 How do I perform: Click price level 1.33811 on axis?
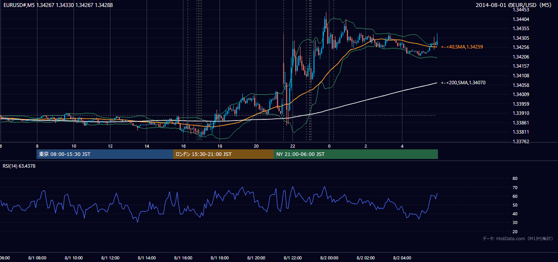[x=521, y=132]
